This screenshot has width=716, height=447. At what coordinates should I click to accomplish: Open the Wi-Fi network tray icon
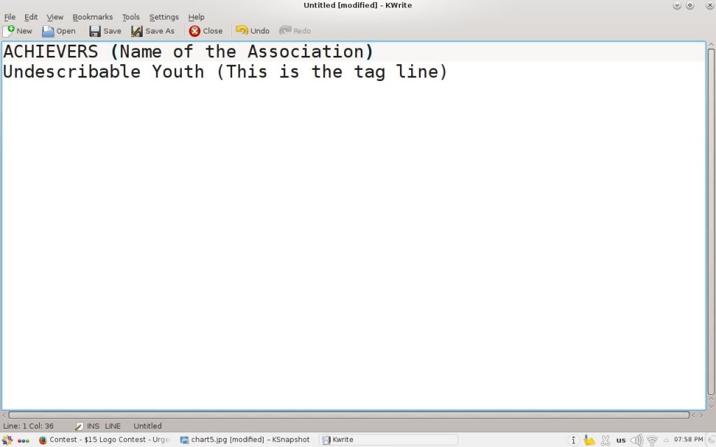[x=652, y=440]
